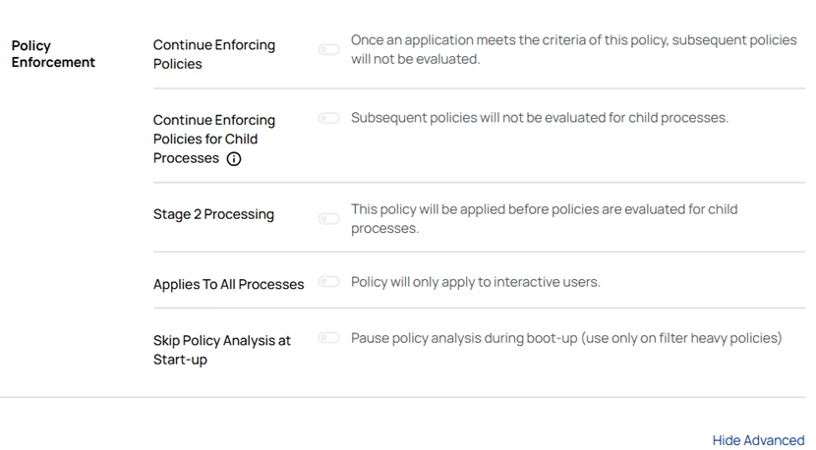
Task: Click the 'subsequent policies will not be evaluated.' line ending
Action: [x=415, y=59]
